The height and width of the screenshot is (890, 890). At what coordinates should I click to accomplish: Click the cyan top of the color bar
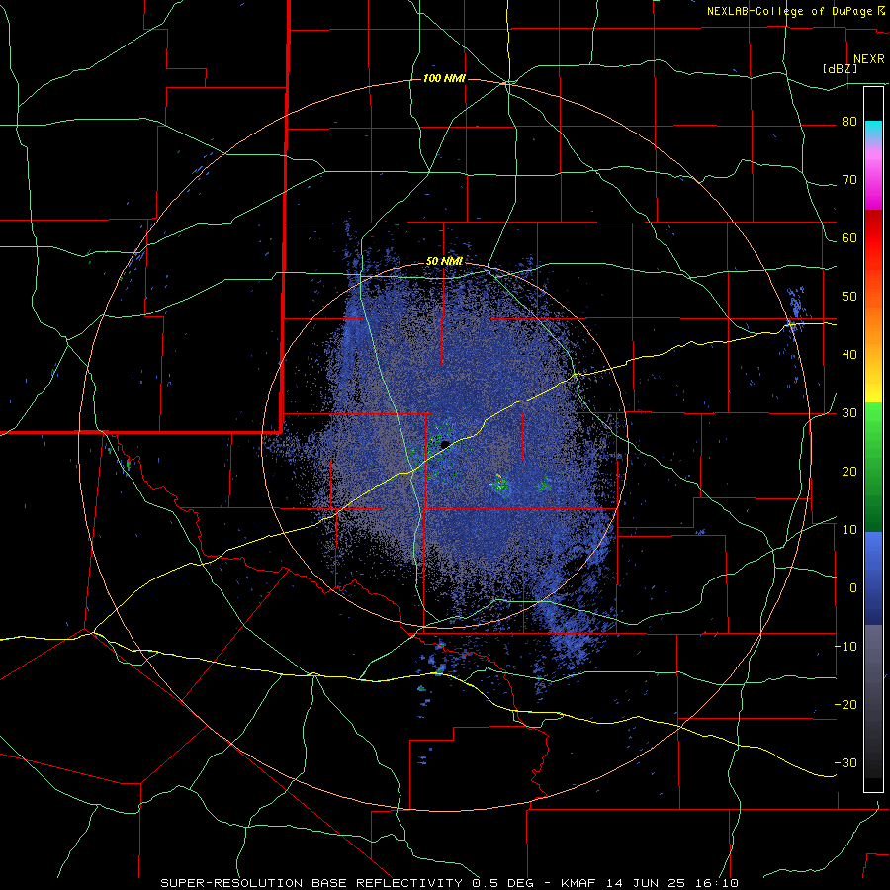tap(873, 130)
